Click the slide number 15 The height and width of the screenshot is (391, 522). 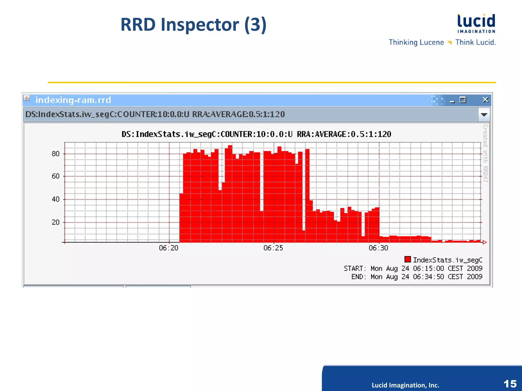point(510,384)
